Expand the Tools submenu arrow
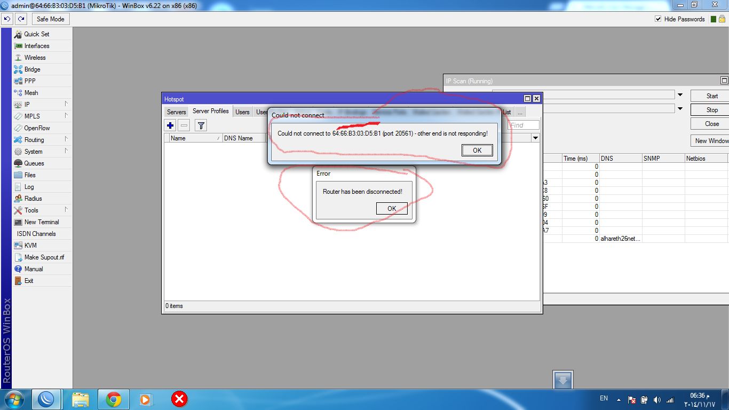Viewport: 729px width, 410px height. click(x=66, y=209)
